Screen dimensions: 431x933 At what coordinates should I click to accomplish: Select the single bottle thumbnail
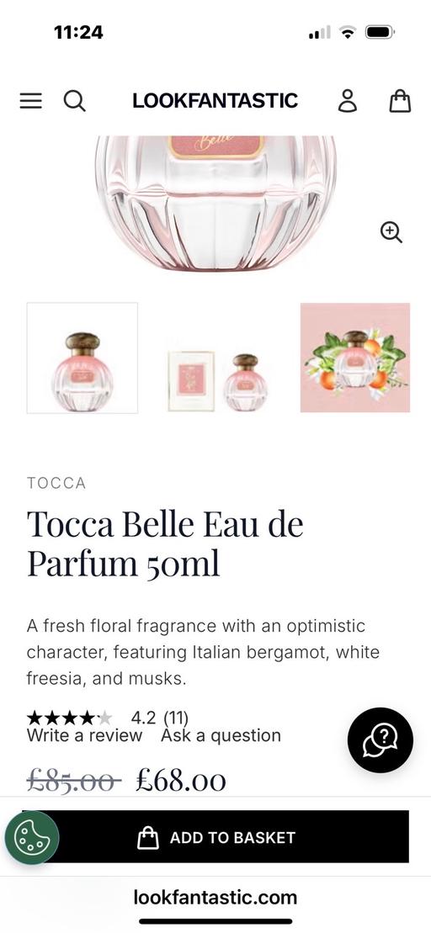(82, 358)
